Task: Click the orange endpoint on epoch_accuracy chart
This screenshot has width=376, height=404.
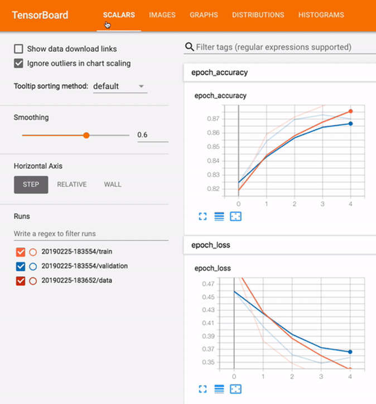Action: (350, 111)
